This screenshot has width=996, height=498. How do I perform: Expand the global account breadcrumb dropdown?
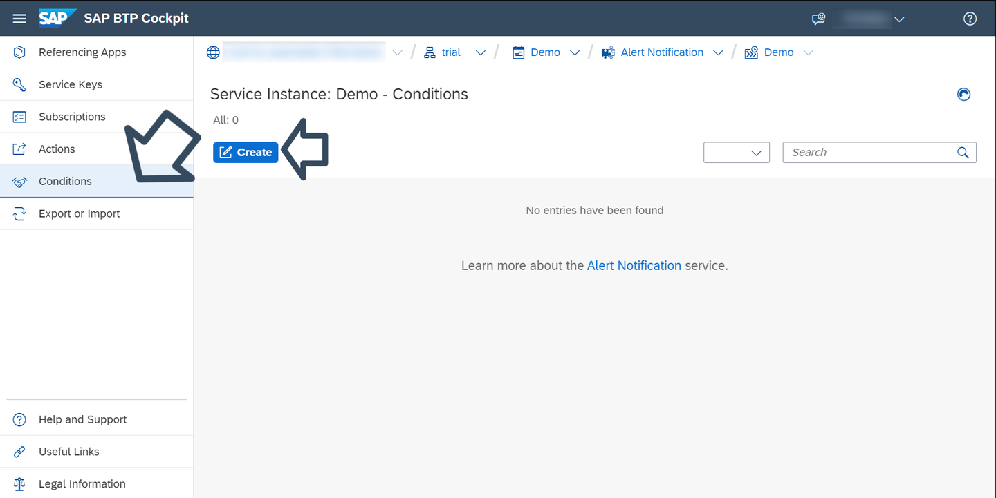point(397,53)
